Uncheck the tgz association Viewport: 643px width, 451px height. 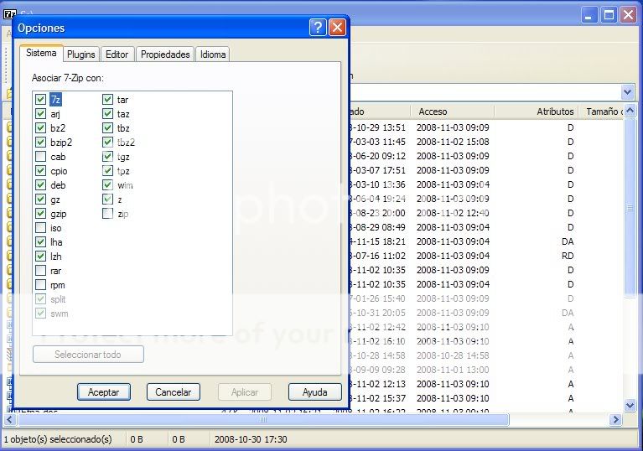(x=107, y=157)
